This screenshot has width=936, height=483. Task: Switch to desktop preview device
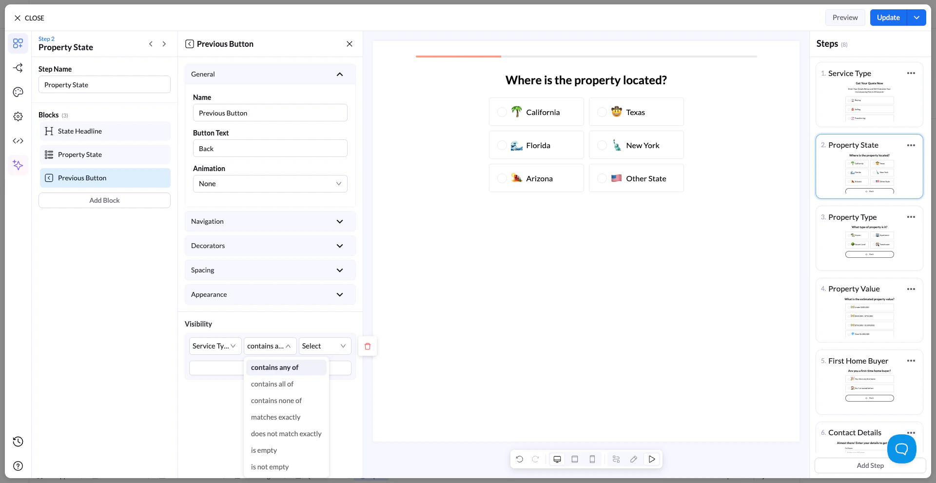coord(557,459)
